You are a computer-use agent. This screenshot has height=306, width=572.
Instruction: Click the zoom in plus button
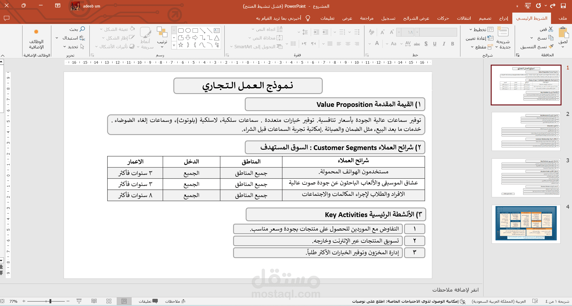[x=24, y=301]
